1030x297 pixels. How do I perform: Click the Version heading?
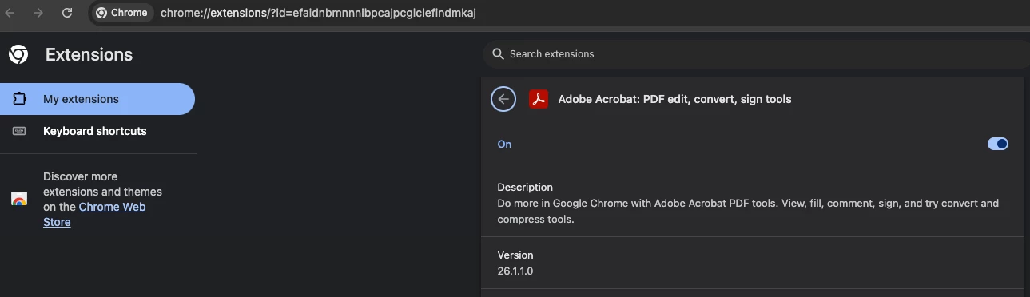(x=515, y=255)
